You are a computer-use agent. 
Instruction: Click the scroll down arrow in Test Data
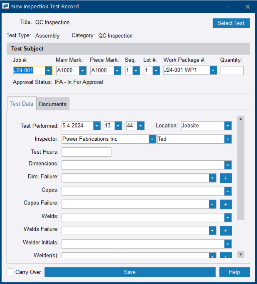[x=241, y=255]
